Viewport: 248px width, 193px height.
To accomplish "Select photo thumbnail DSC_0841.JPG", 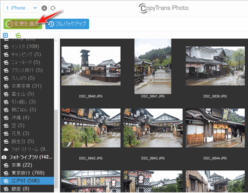I will click(x=153, y=66).
